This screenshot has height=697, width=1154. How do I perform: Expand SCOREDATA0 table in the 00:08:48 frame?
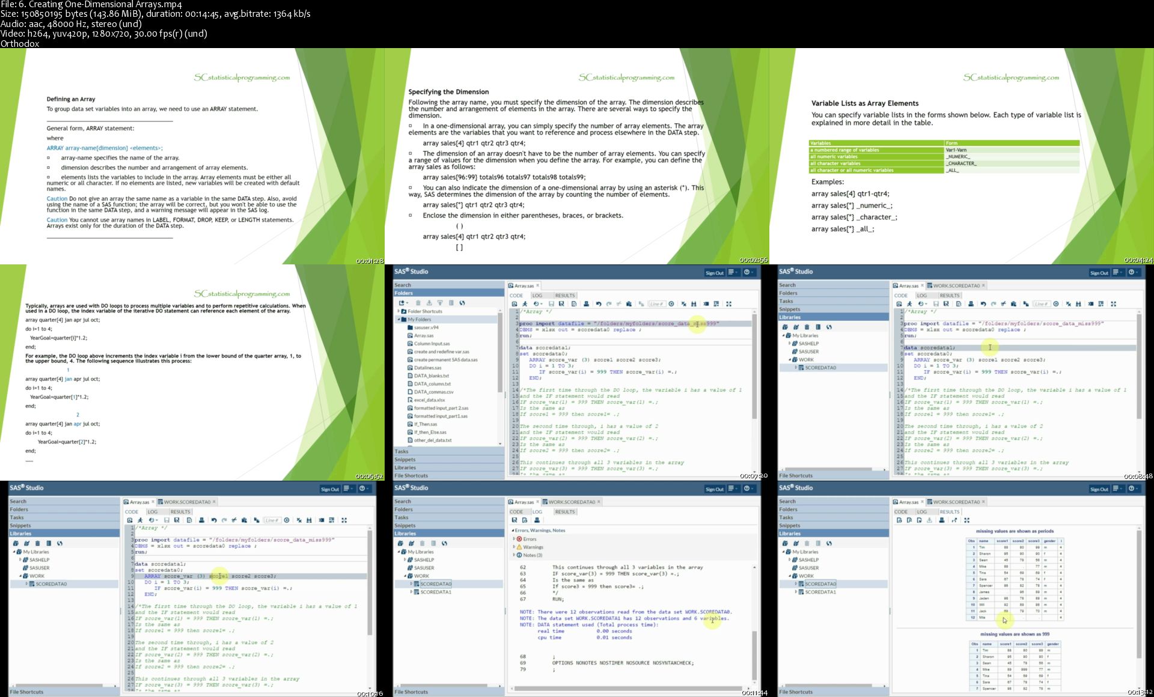[x=796, y=368]
